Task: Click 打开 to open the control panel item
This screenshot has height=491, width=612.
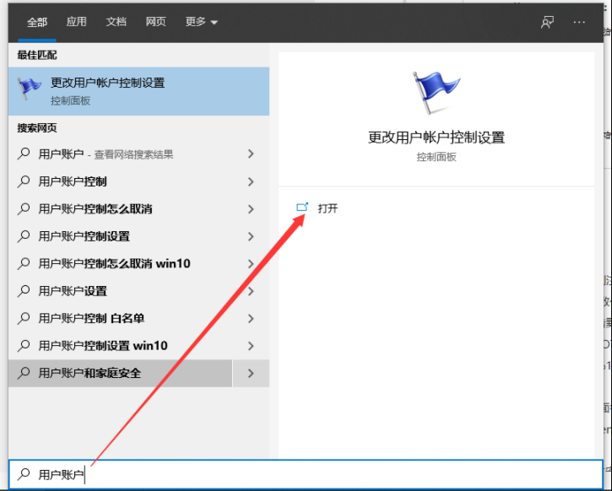Action: [328, 208]
